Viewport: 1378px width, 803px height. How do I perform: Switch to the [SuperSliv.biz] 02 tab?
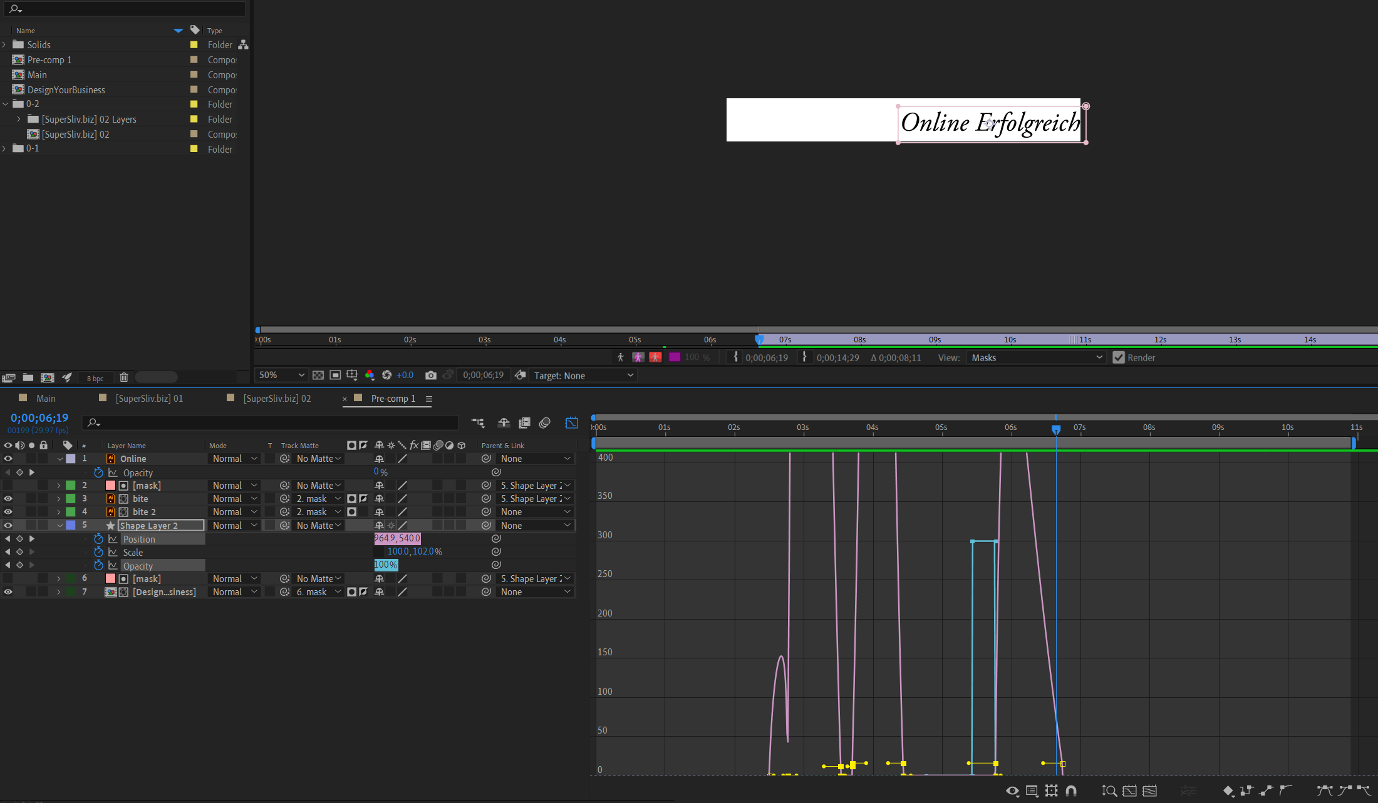[x=276, y=399]
